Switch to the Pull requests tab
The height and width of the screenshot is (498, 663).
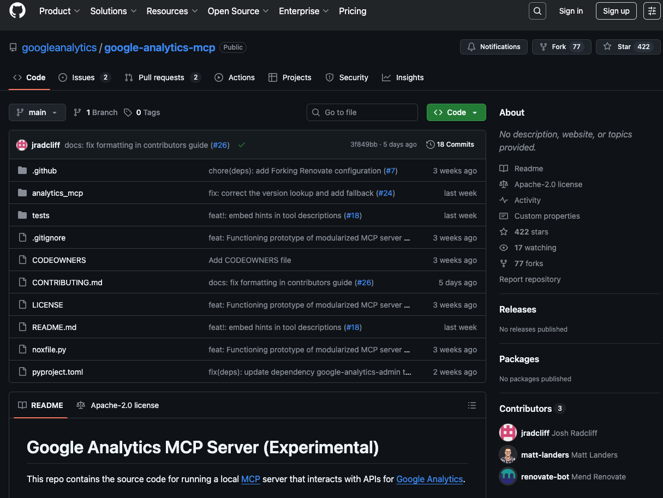[163, 77]
